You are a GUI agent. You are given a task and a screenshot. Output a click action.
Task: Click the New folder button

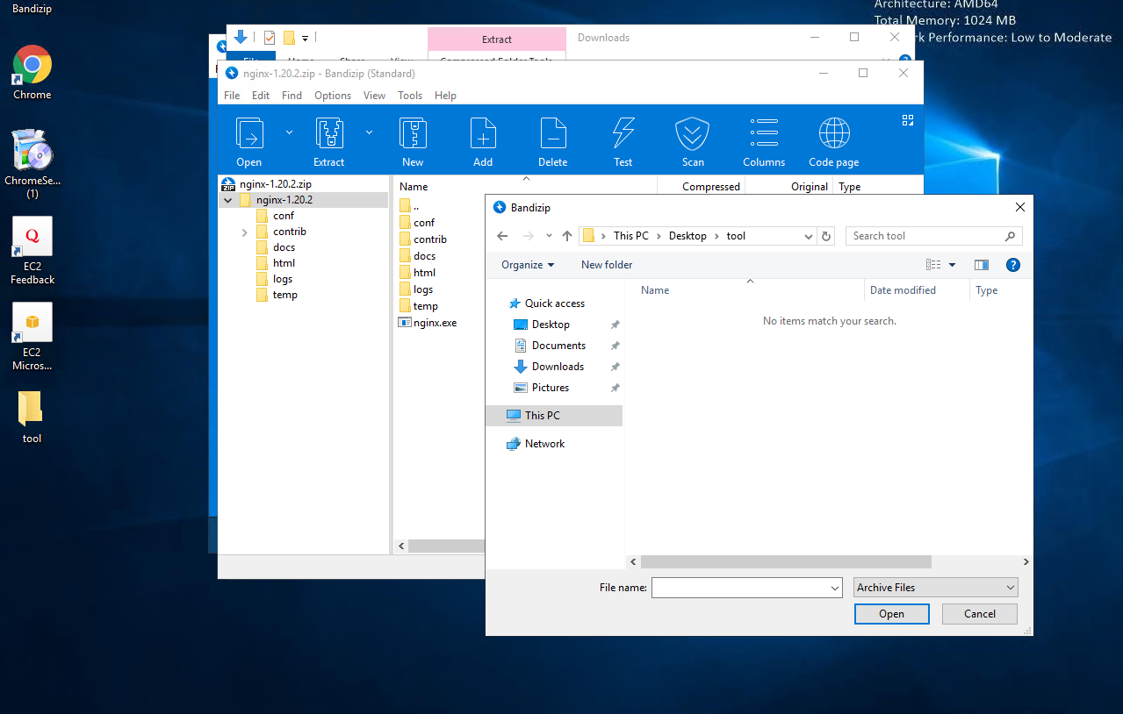[607, 265]
